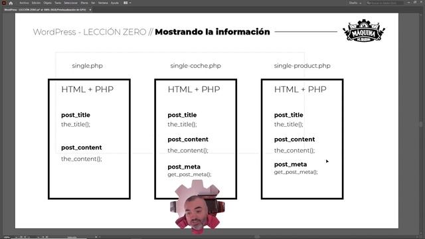
Task: Click 'the_title();' in the single-product.php box
Action: coord(289,125)
